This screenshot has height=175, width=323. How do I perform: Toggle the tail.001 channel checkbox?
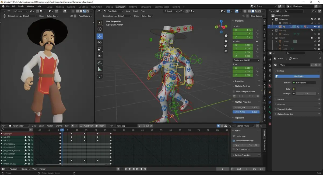29,137
